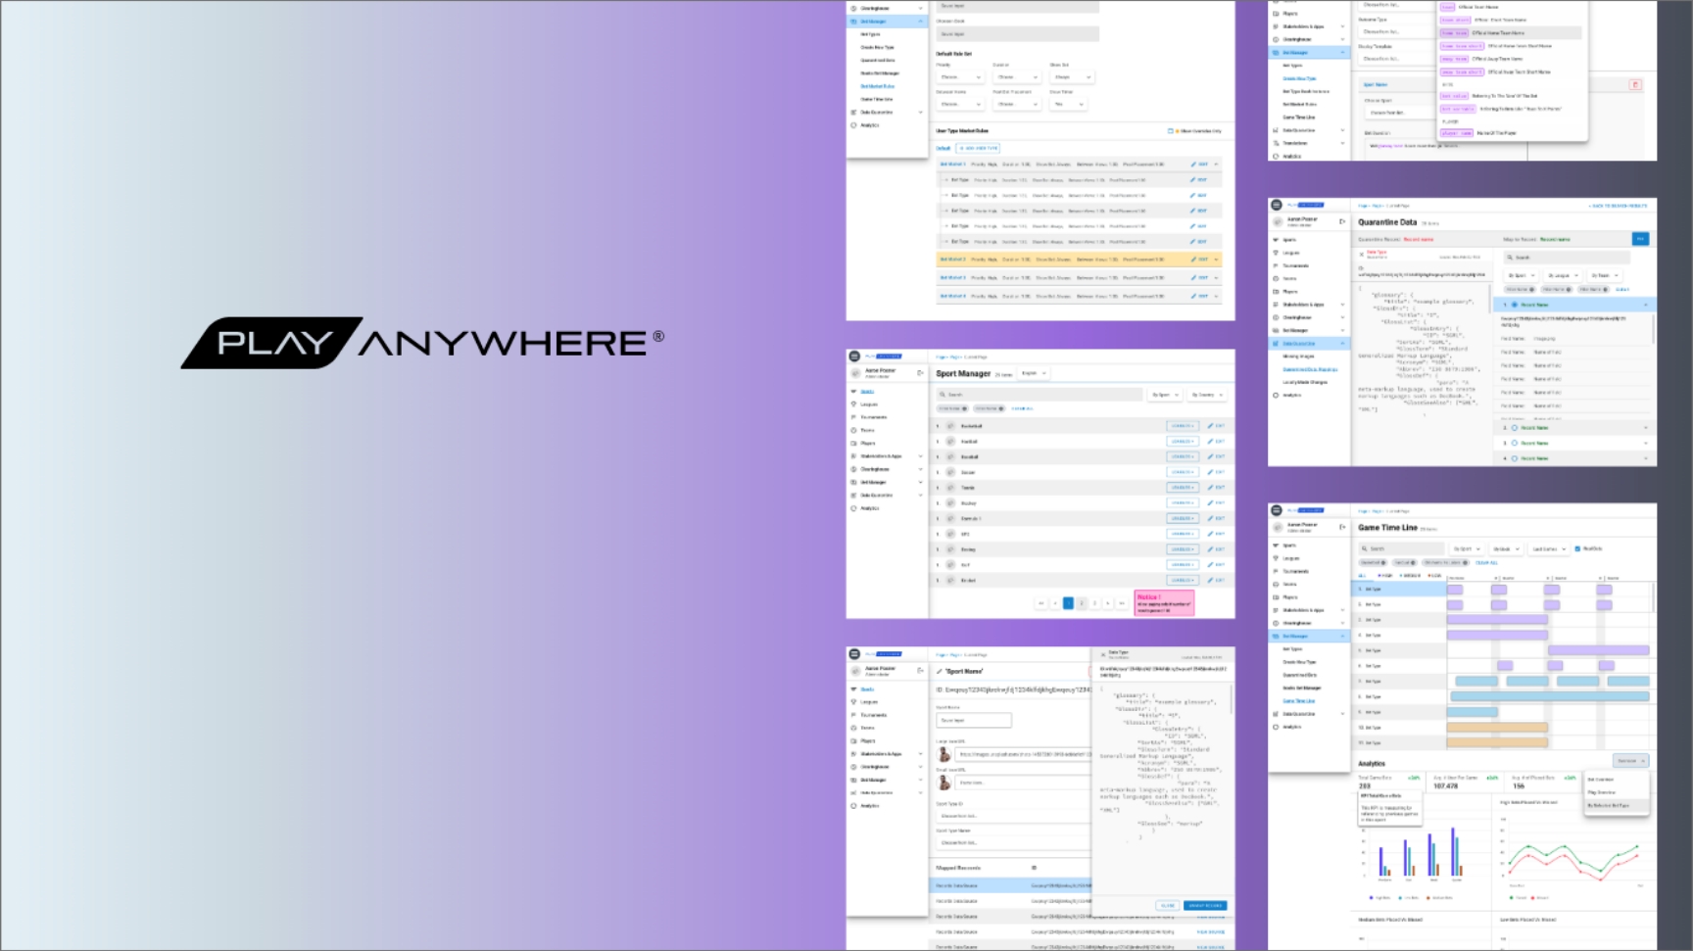Click Clear All link in Game Time Line filters

pyautogui.click(x=1486, y=563)
